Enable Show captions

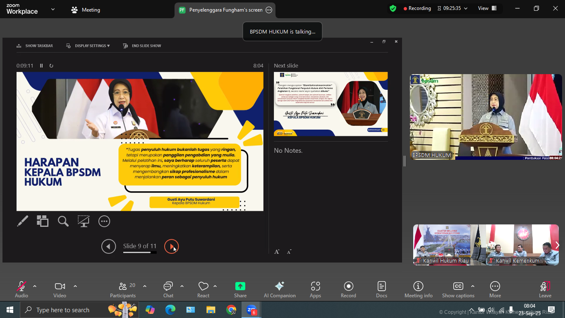458,289
